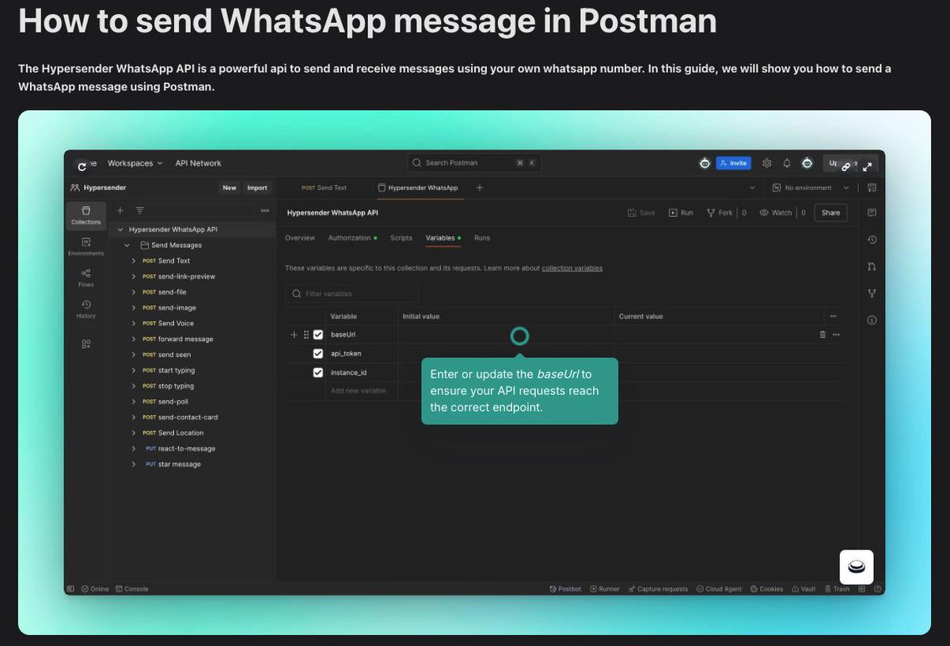Expand the send-link-preview request
The image size is (950, 646).
[134, 276]
